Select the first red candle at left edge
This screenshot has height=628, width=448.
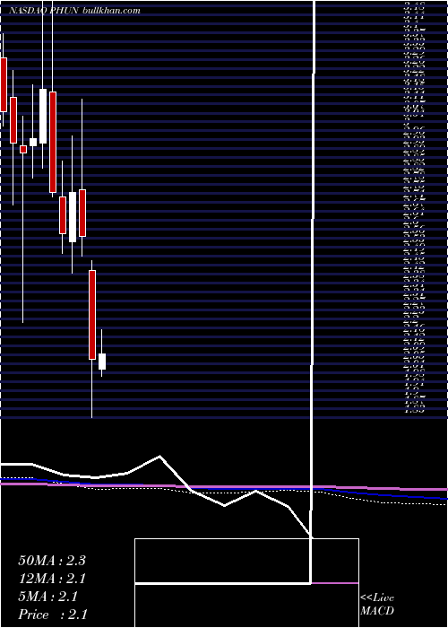point(4,84)
